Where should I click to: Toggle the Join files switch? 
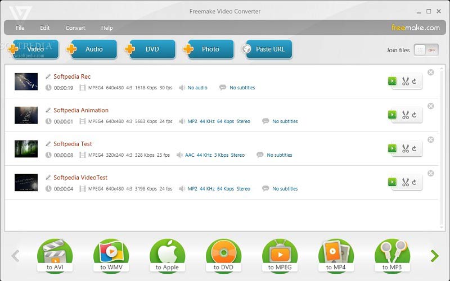[x=426, y=50]
